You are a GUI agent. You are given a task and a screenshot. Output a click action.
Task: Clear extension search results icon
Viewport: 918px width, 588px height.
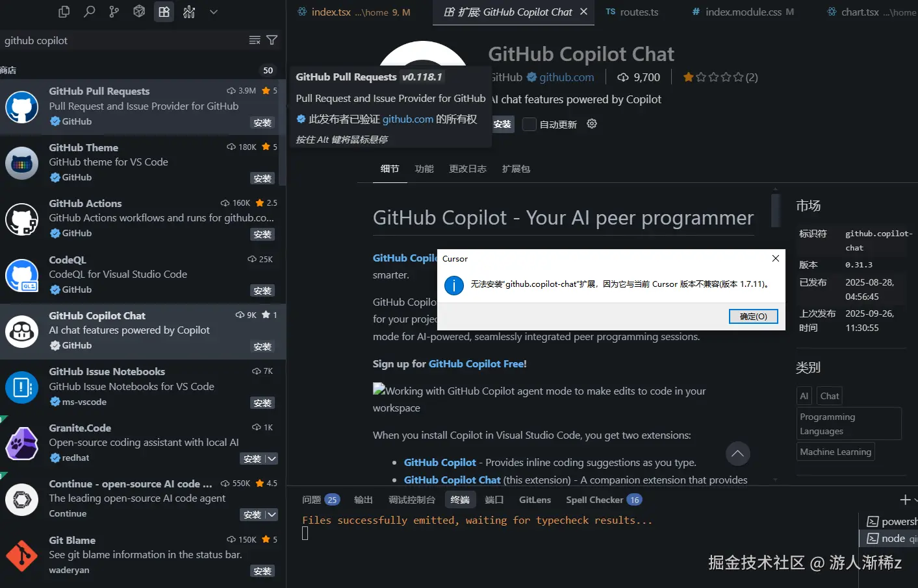(x=255, y=40)
